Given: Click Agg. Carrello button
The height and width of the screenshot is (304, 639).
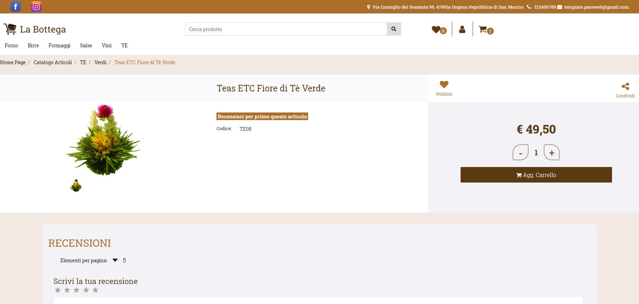Looking at the screenshot, I should point(536,175).
